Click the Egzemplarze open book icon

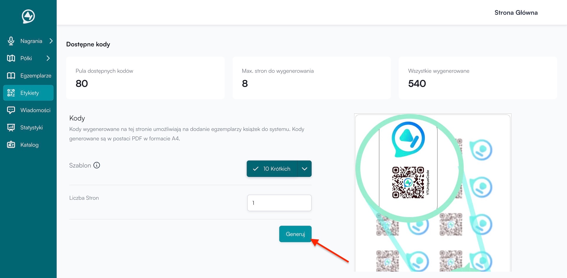(x=11, y=76)
